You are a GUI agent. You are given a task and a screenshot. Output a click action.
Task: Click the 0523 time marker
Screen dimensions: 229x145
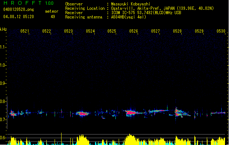pos(68,31)
